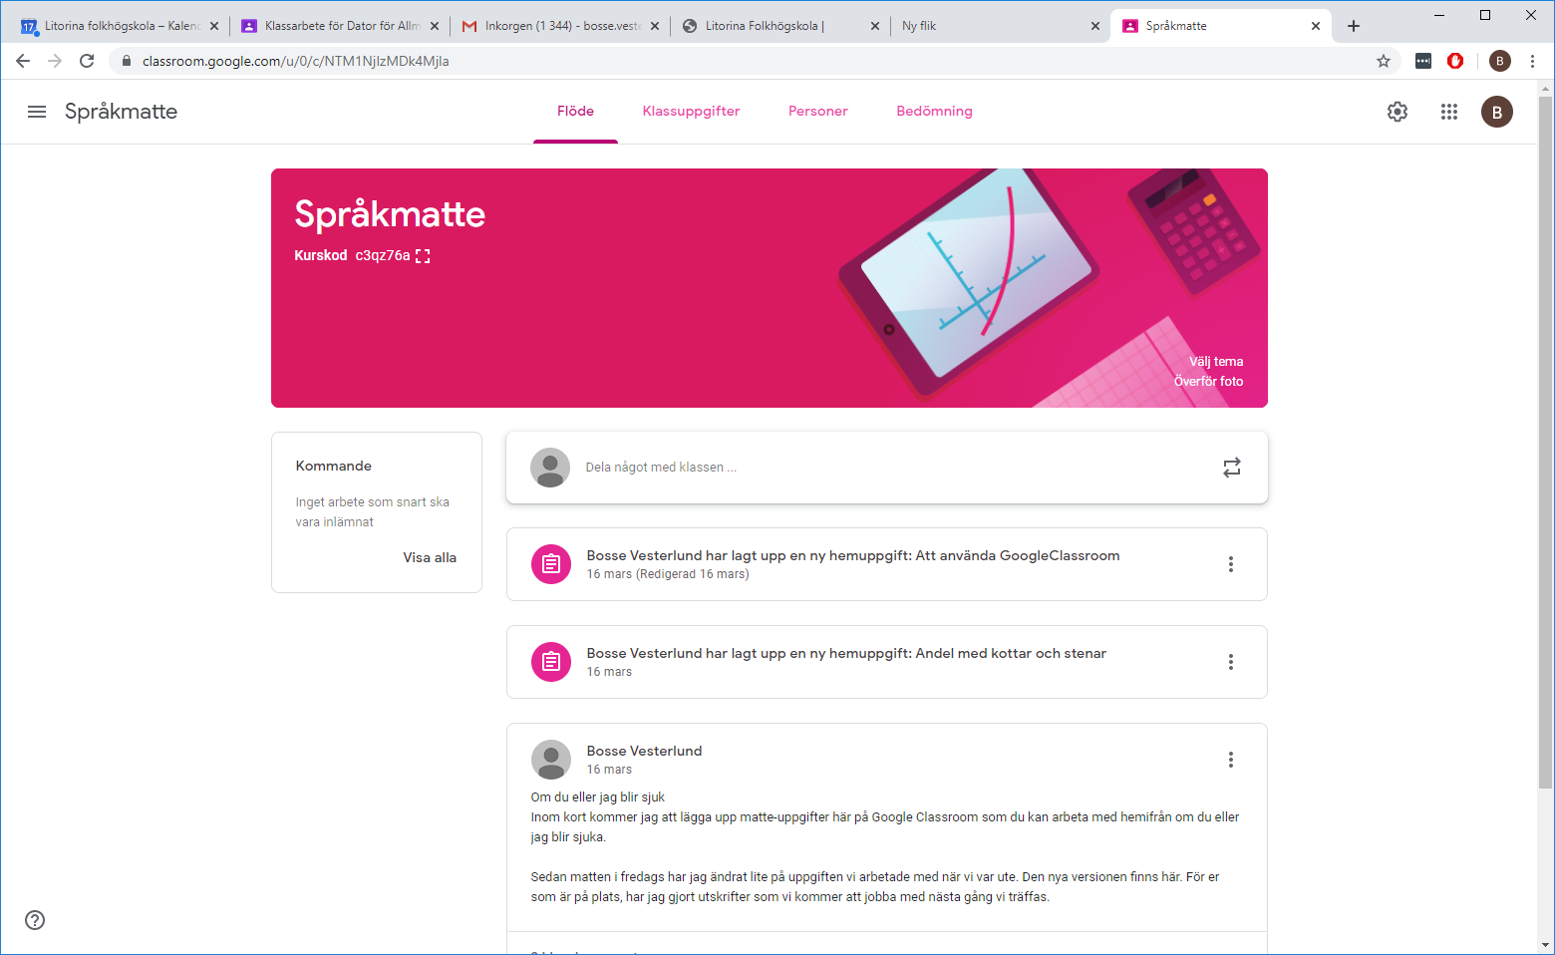Click the dark extension icon beside the star
The width and height of the screenshot is (1555, 955).
click(1423, 61)
